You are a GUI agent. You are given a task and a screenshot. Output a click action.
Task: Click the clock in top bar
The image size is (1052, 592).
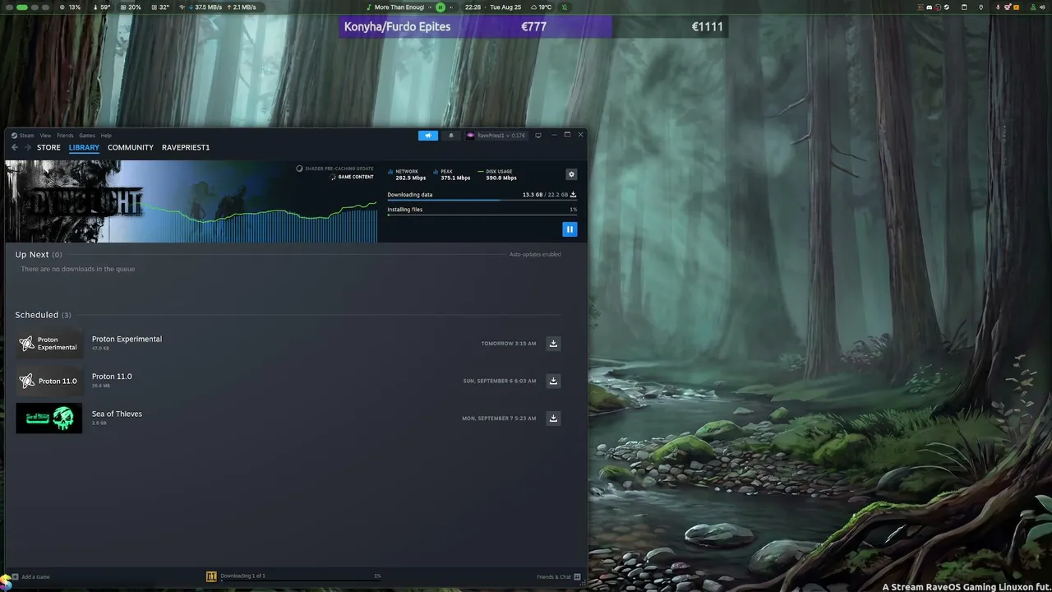473,7
